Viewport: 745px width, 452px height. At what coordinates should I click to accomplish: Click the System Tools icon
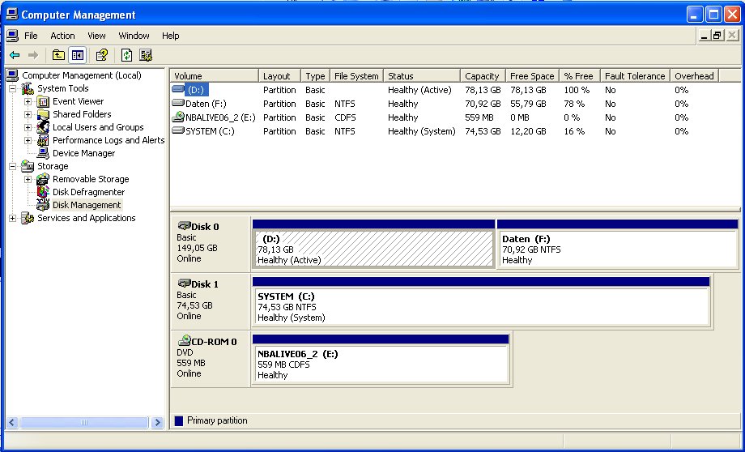pos(28,88)
